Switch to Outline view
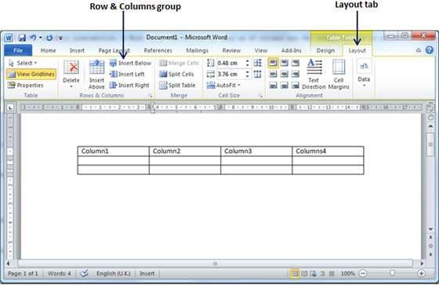The image size is (439, 285). (322, 273)
